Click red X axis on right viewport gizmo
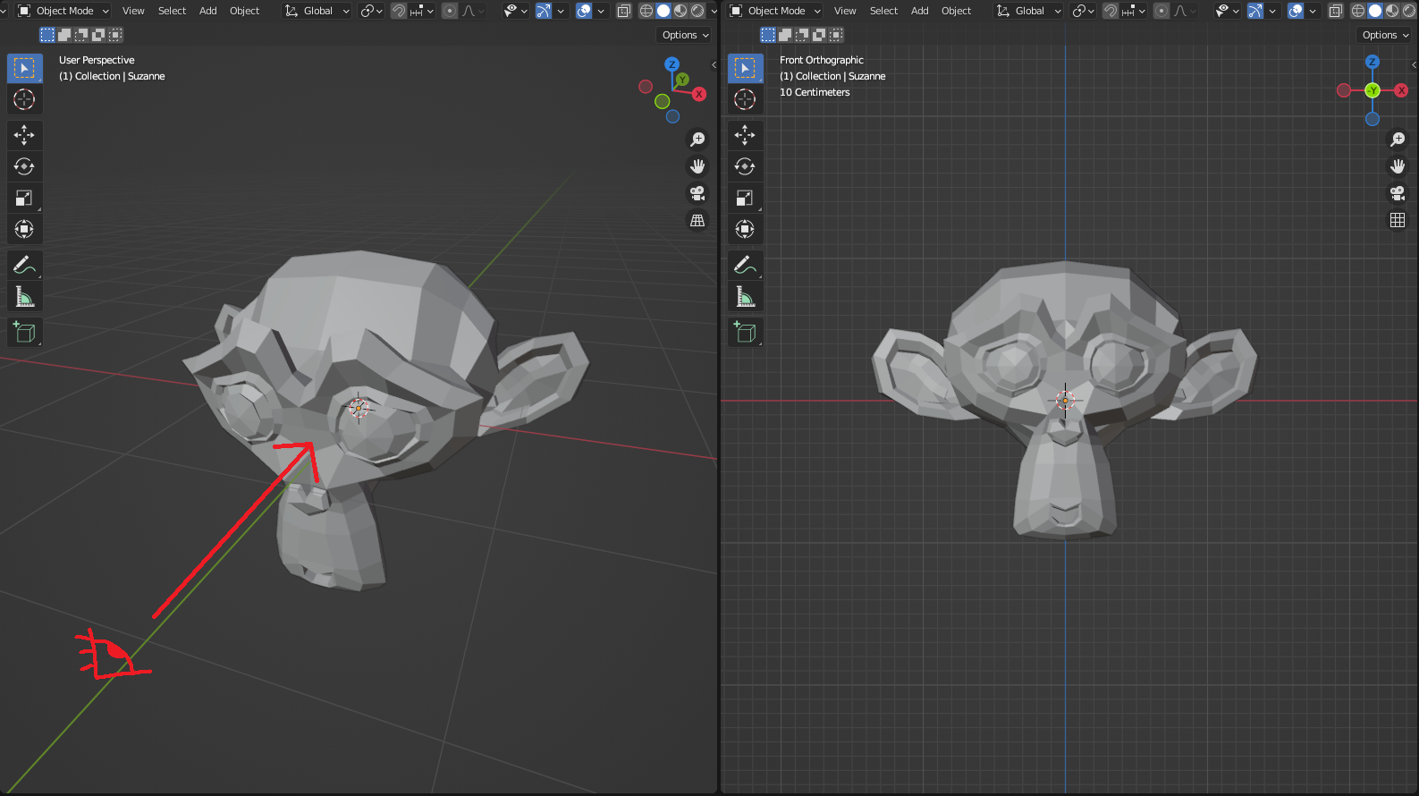This screenshot has width=1419, height=796. [x=1401, y=90]
